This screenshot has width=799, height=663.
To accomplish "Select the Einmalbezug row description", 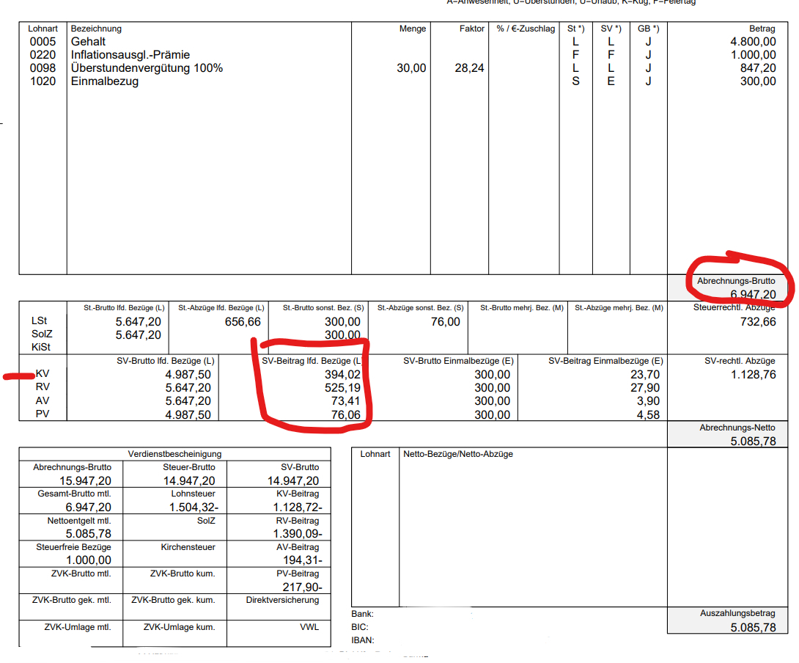I will (x=105, y=81).
